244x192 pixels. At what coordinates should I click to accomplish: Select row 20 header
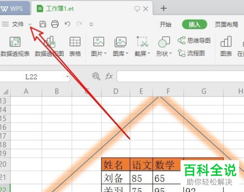[5, 164]
